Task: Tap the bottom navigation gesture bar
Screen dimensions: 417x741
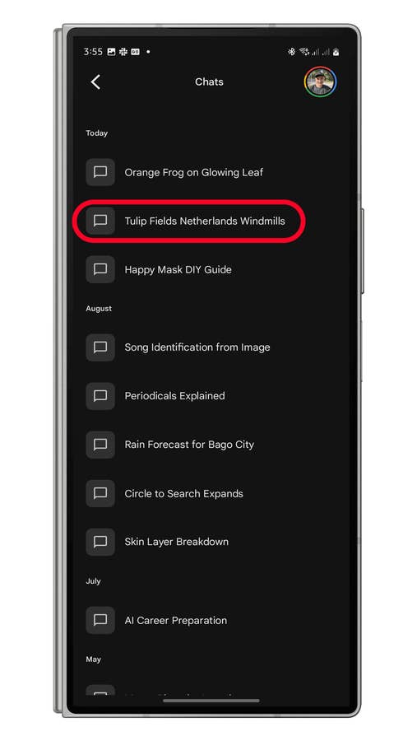Action: (211, 701)
